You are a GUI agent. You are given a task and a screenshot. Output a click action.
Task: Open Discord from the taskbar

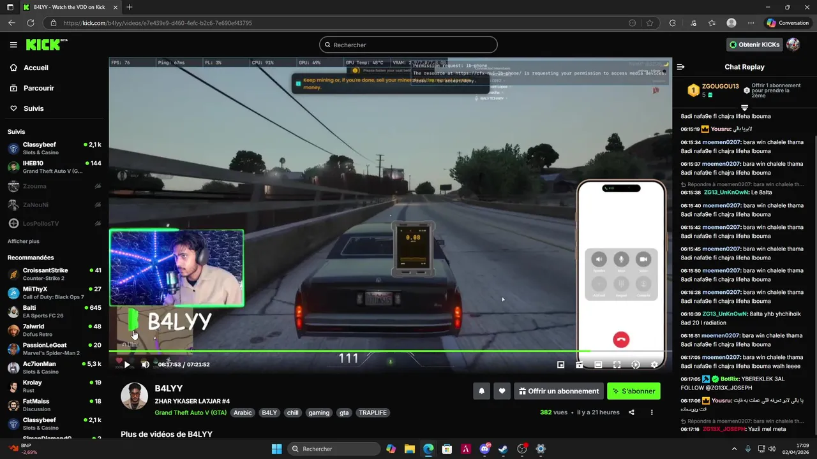click(x=484, y=449)
